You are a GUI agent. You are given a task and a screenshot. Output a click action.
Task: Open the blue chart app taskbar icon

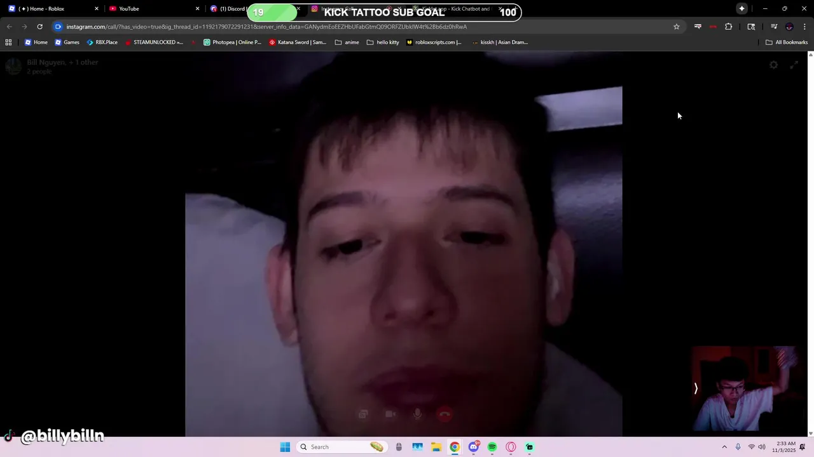click(x=417, y=447)
